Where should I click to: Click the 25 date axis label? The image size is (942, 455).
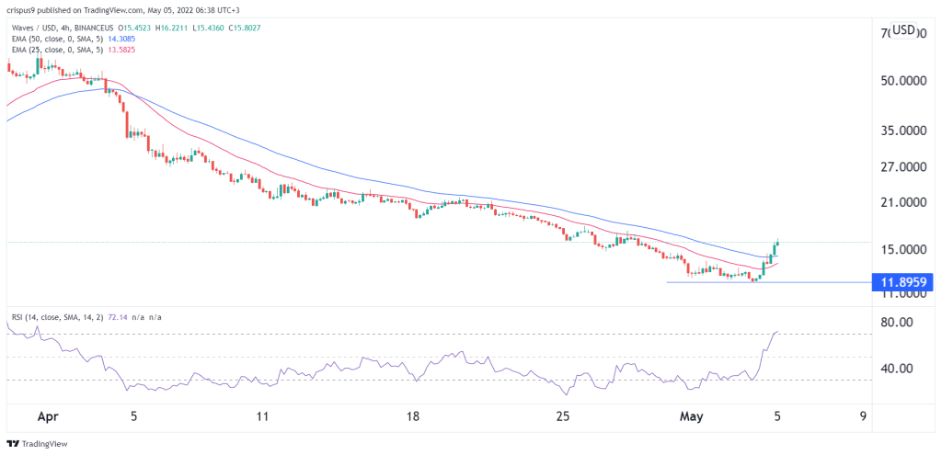[562, 416]
